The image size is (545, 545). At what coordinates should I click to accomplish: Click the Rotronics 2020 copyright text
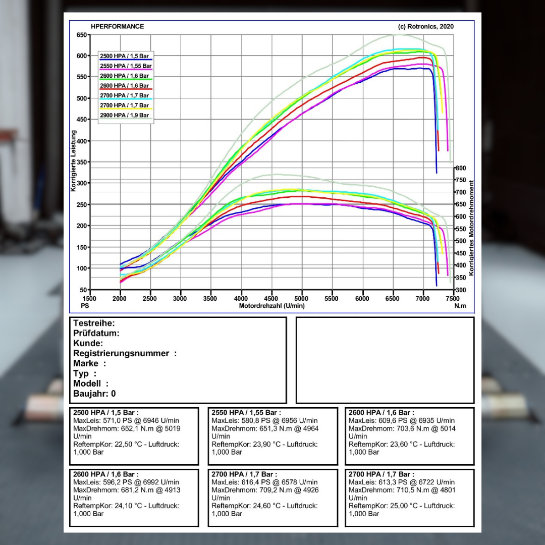coord(425,27)
